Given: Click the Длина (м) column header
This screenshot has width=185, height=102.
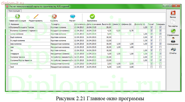Looking at the screenshot, I should [116, 24].
